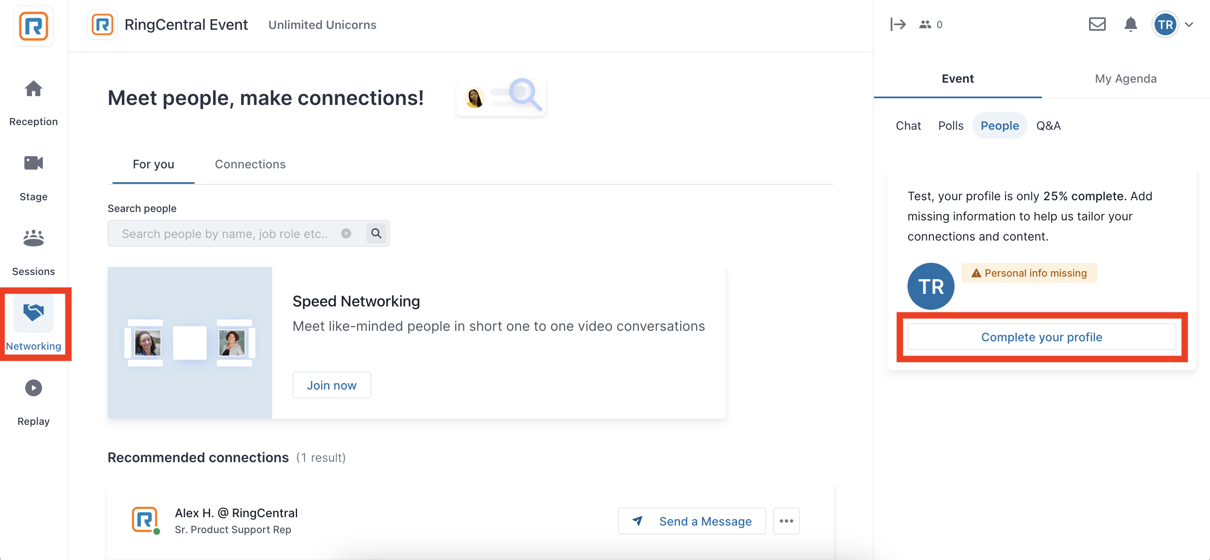Click the Reception label
This screenshot has height=560, width=1210.
[x=33, y=122]
